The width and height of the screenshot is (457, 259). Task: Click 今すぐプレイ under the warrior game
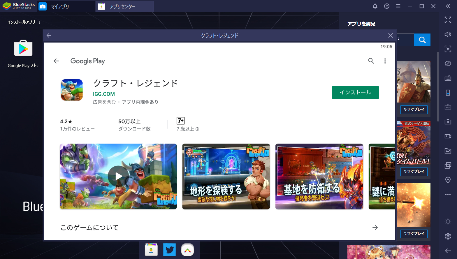pos(414,110)
